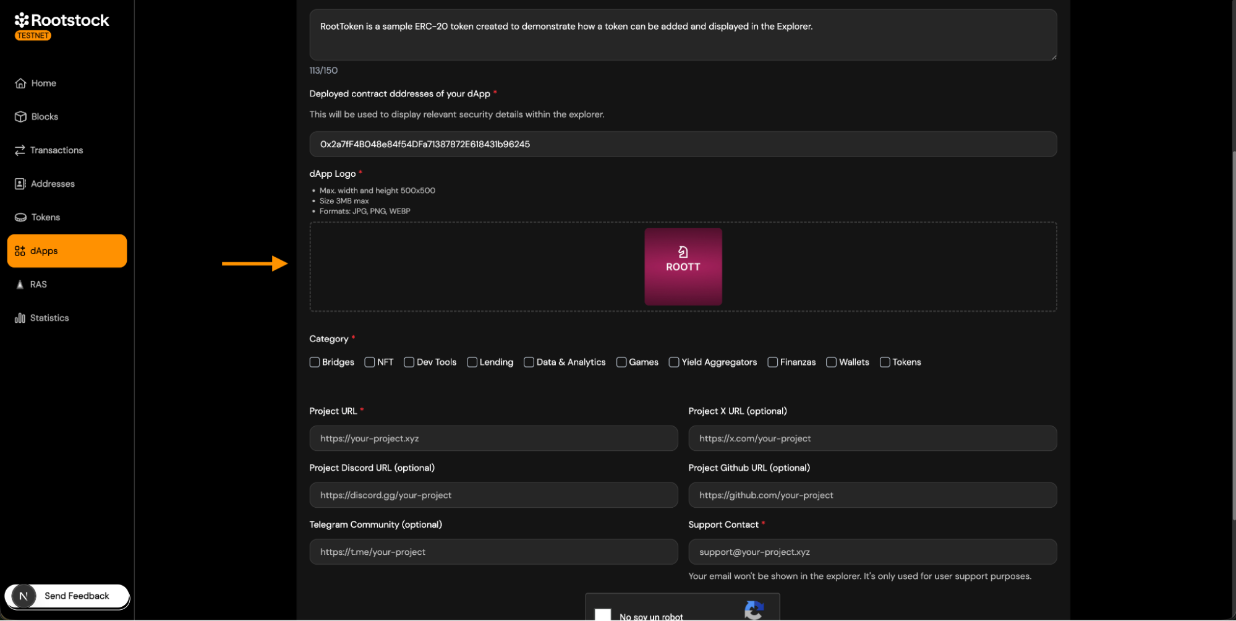
Task: Enable the Dev Tools category checkbox
Action: click(409, 362)
